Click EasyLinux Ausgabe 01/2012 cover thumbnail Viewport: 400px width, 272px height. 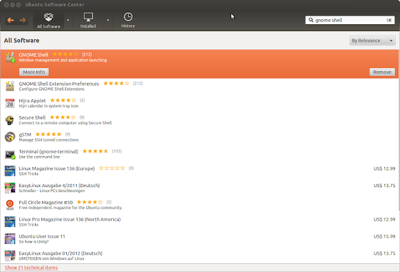click(x=10, y=256)
